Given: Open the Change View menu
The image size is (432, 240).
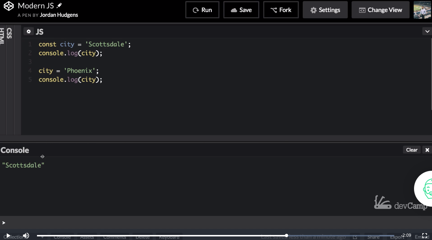Looking at the screenshot, I should 380,10.
